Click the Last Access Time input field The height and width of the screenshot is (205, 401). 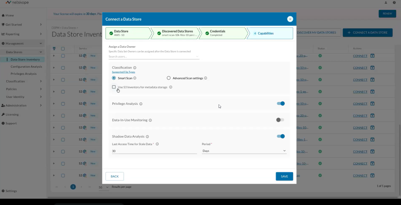tap(154, 151)
